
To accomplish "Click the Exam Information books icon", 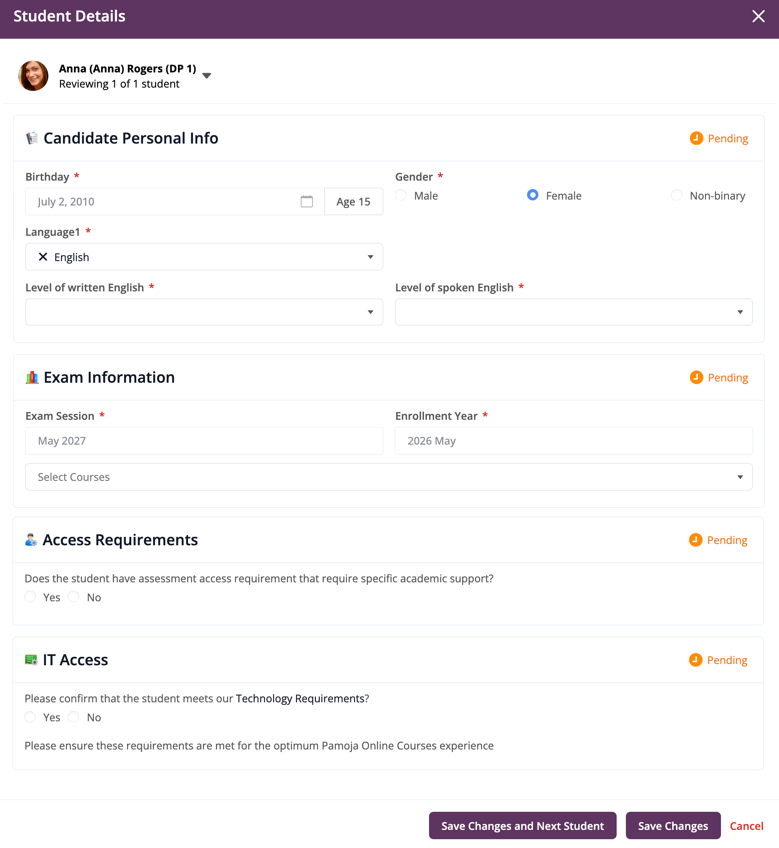I will click(x=32, y=378).
